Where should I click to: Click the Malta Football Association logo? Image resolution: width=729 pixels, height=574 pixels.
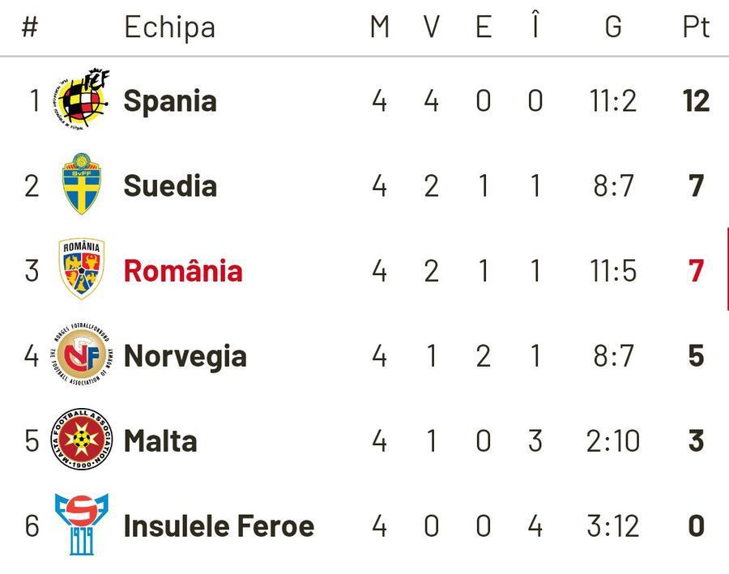point(83,440)
